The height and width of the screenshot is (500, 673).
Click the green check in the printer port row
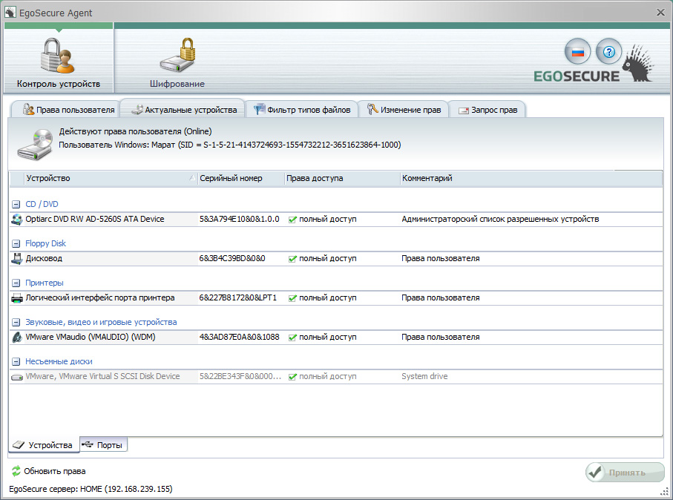(x=292, y=298)
